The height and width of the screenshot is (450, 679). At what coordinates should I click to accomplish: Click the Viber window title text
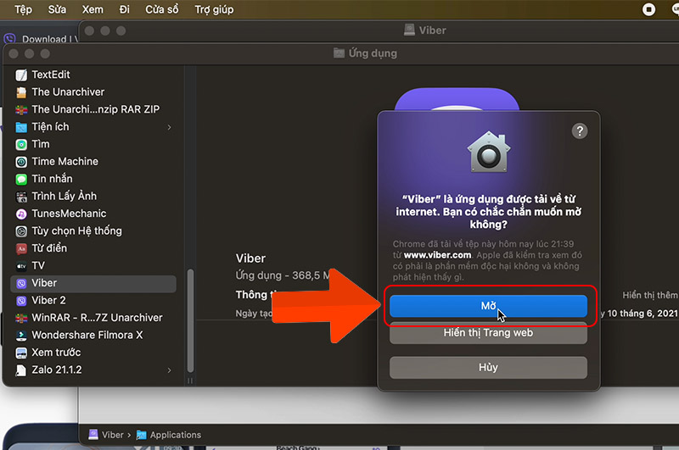pos(432,31)
